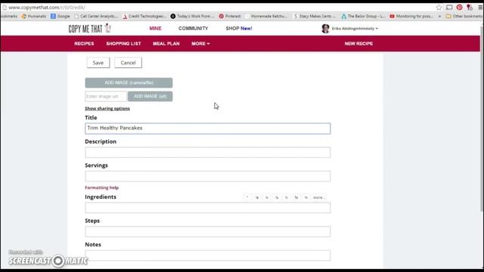Screen dimensions: 484x272
Task: Open the Bailor Group bookmark
Action: point(363,16)
